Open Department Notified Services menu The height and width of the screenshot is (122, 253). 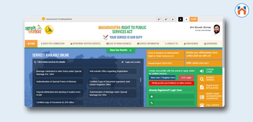[85, 43]
